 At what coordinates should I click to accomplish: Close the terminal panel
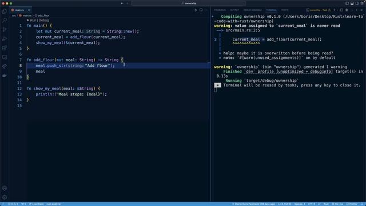point(362,10)
